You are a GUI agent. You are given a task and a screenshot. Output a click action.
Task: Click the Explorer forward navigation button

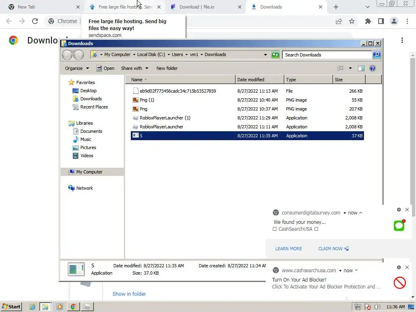[78, 55]
